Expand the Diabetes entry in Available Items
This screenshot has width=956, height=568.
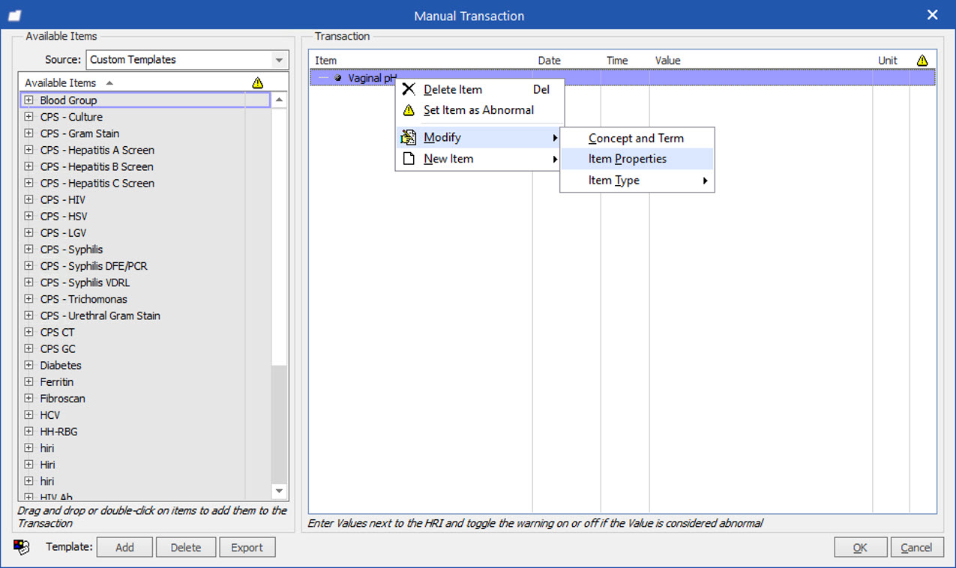click(28, 365)
